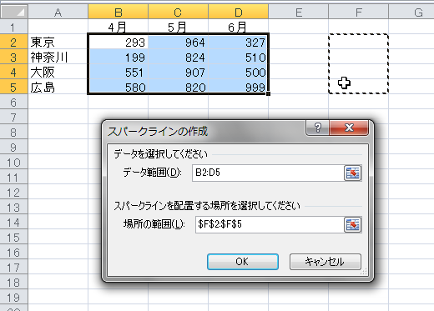Select column G header
Image resolution: width=434 pixels, height=311 pixels.
[x=411, y=13]
